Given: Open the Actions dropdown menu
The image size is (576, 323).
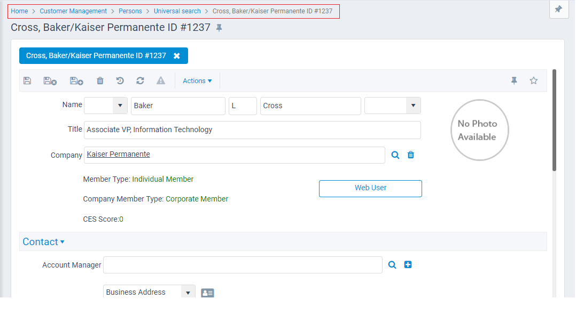Looking at the screenshot, I should point(197,80).
